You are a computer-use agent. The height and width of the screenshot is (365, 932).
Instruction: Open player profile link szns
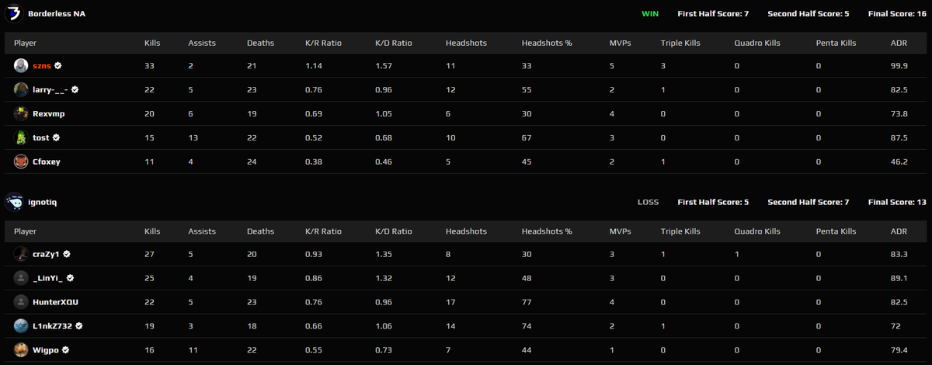42,66
